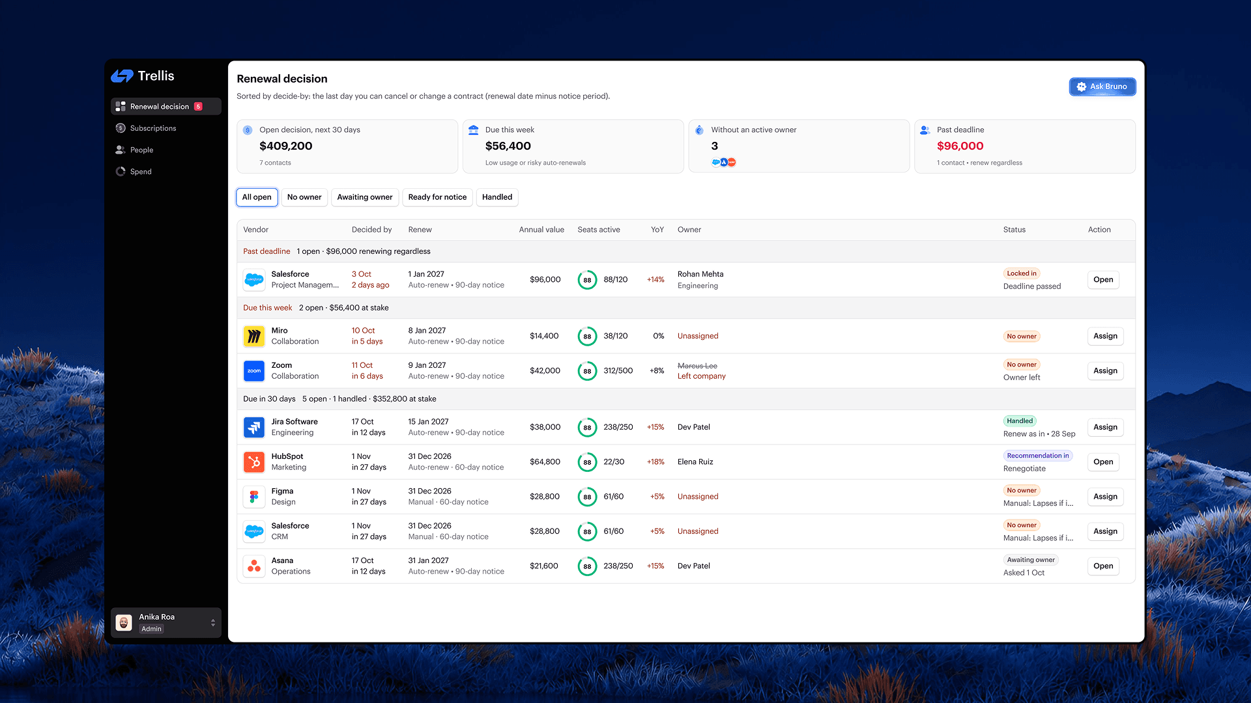Click the Past deadline card person icon
The width and height of the screenshot is (1251, 703).
(925, 130)
